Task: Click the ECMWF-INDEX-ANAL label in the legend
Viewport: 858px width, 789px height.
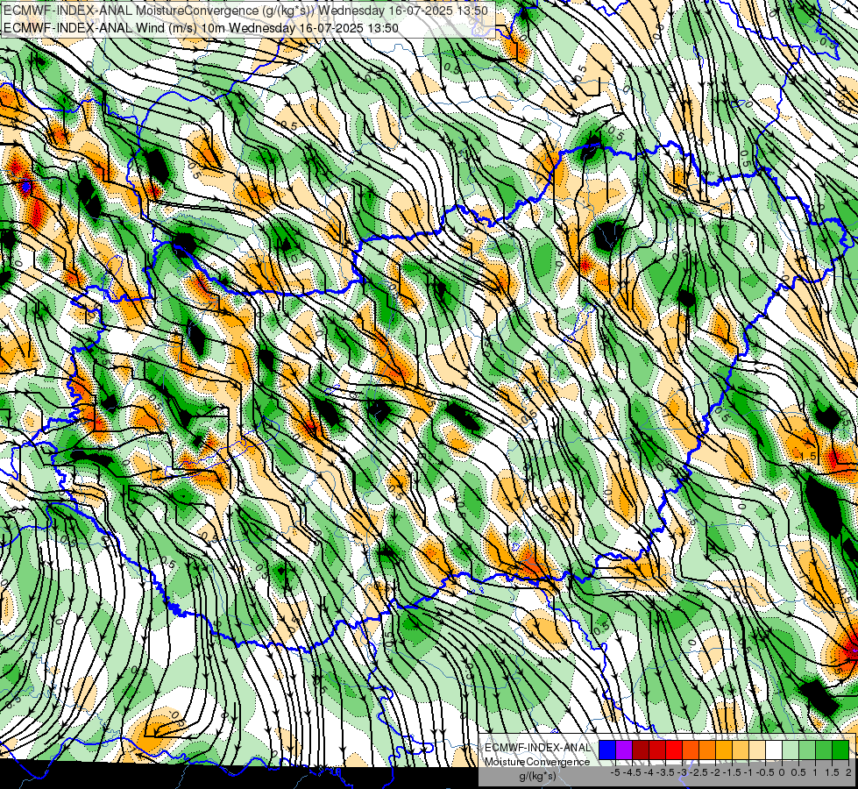Action: tap(537, 748)
